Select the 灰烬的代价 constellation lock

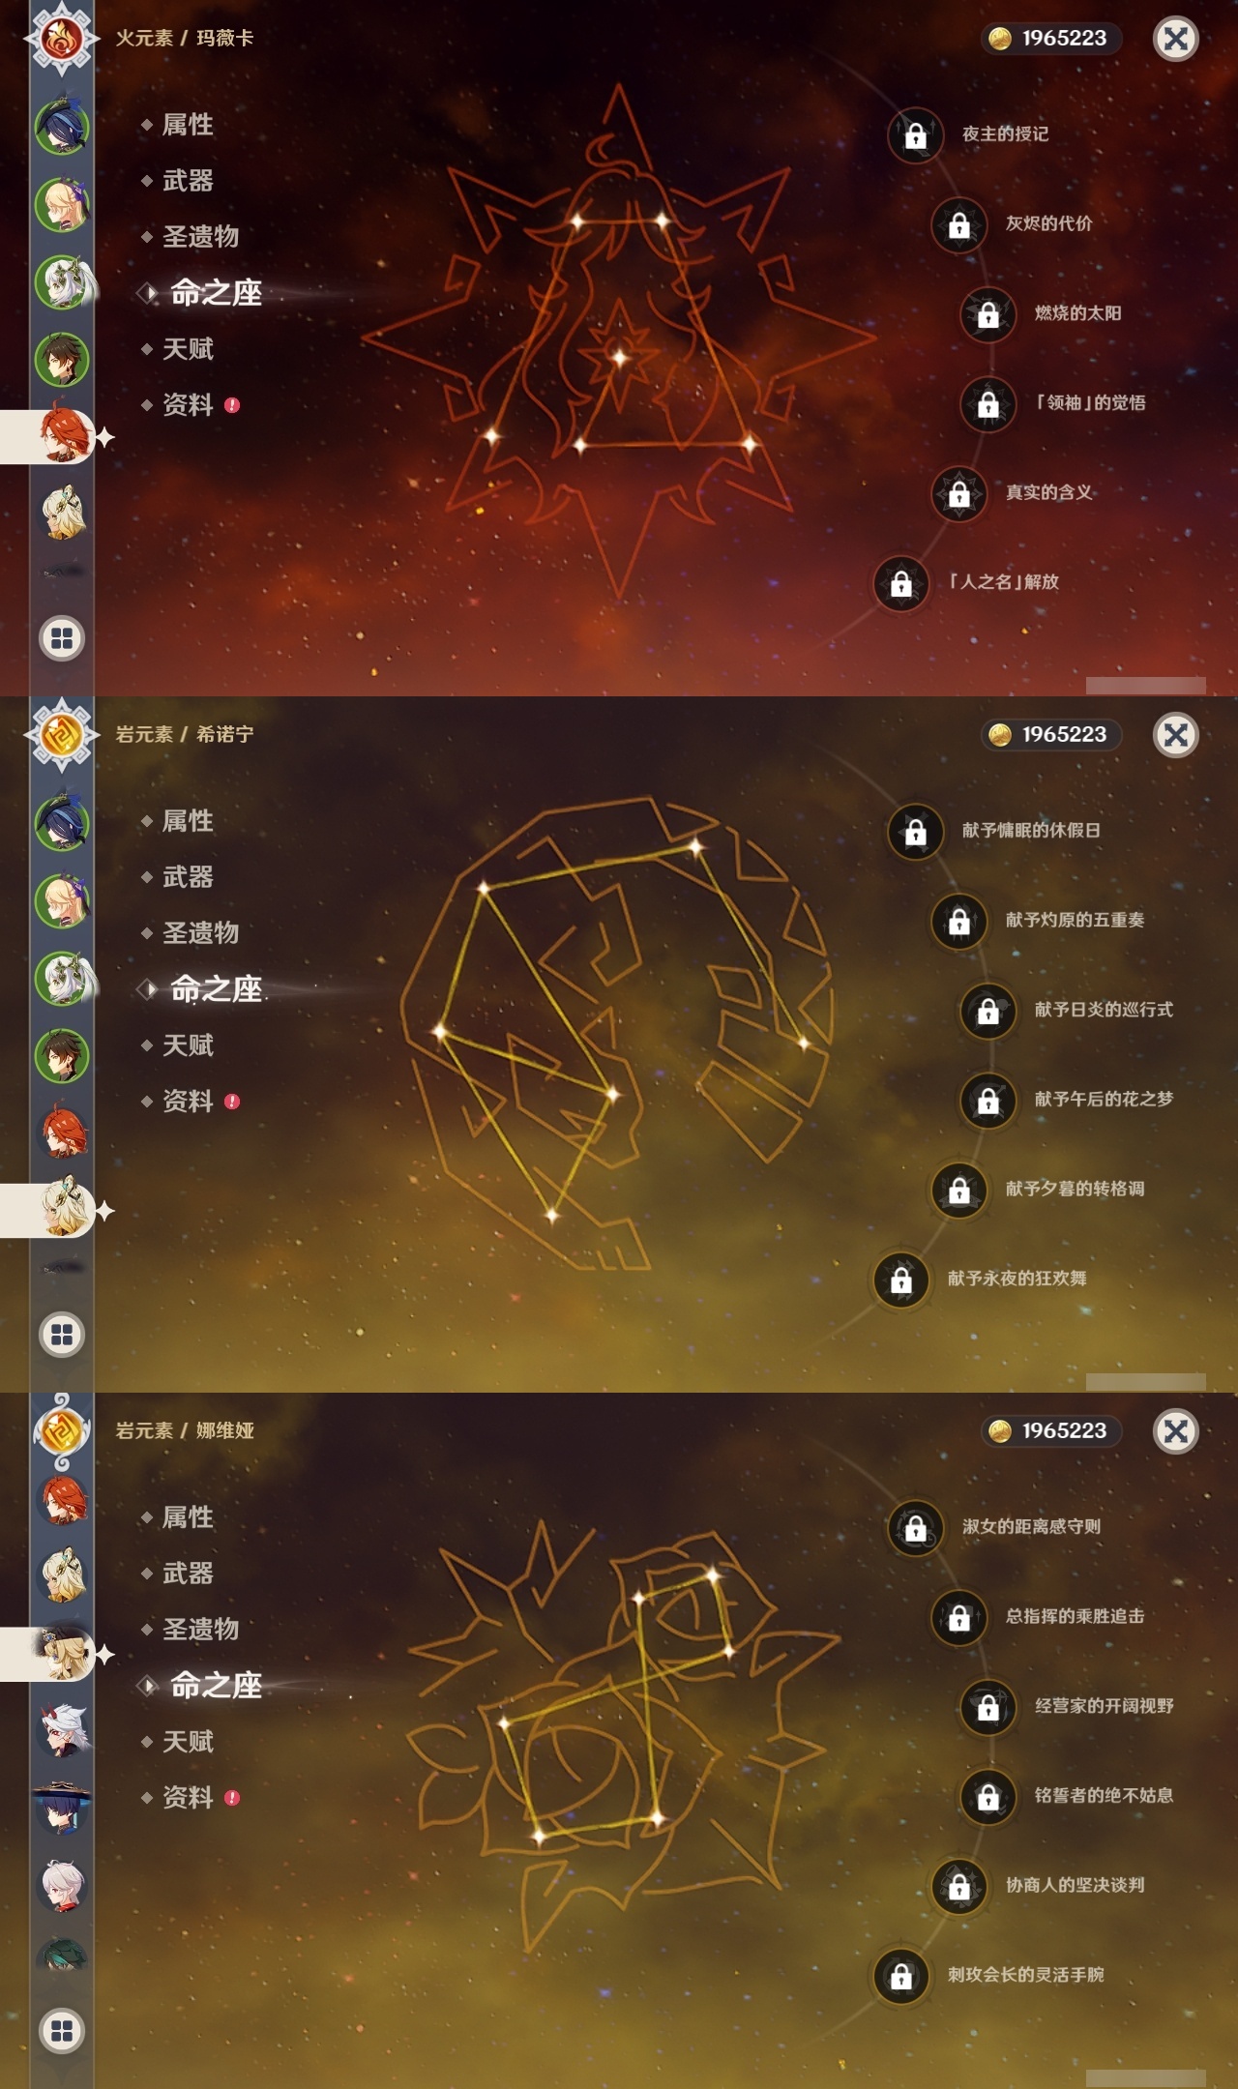click(959, 225)
